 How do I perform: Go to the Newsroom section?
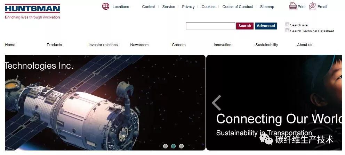pos(139,45)
